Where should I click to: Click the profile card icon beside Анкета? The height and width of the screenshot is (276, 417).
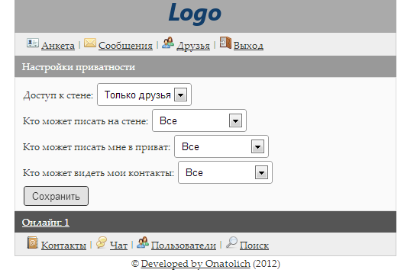pos(33,43)
